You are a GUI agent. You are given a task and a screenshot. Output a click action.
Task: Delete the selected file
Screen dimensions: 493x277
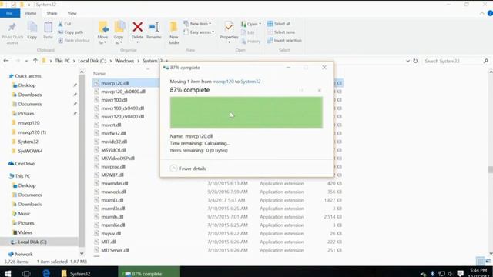[x=137, y=32]
